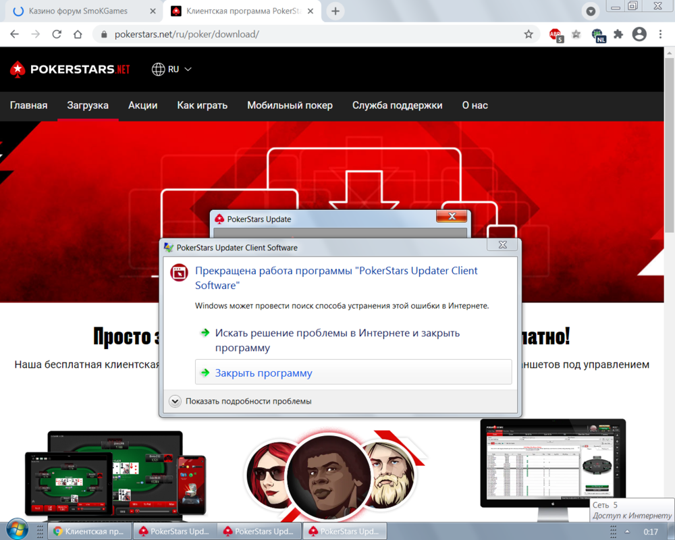Open the Акции menu item
The height and width of the screenshot is (540, 675).
pos(143,105)
